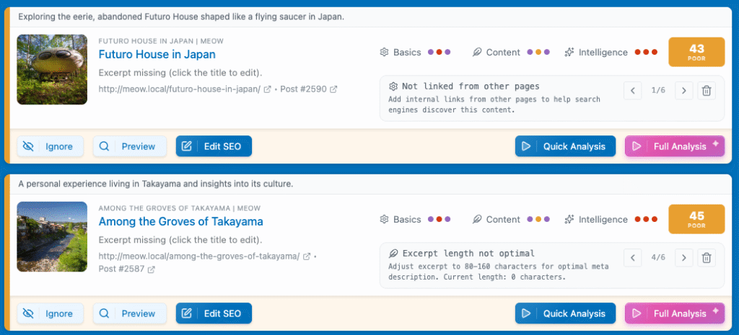Click Basics gear icon for Futuro House
The height and width of the screenshot is (335, 739).
(384, 53)
